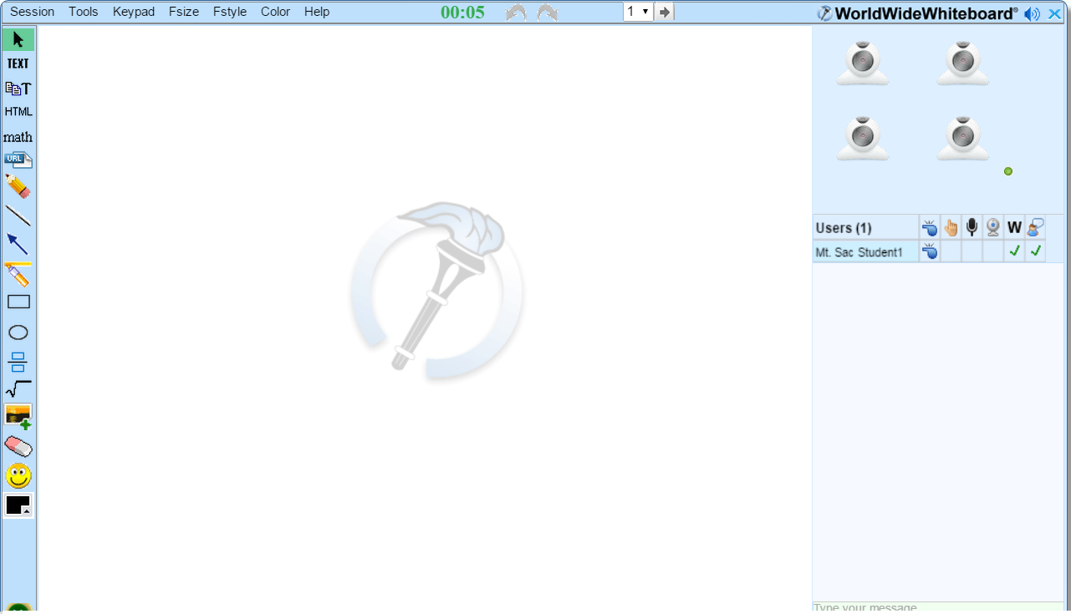Open the smiley emoticon tool
Screen dimensions: 1071x614
coord(18,476)
